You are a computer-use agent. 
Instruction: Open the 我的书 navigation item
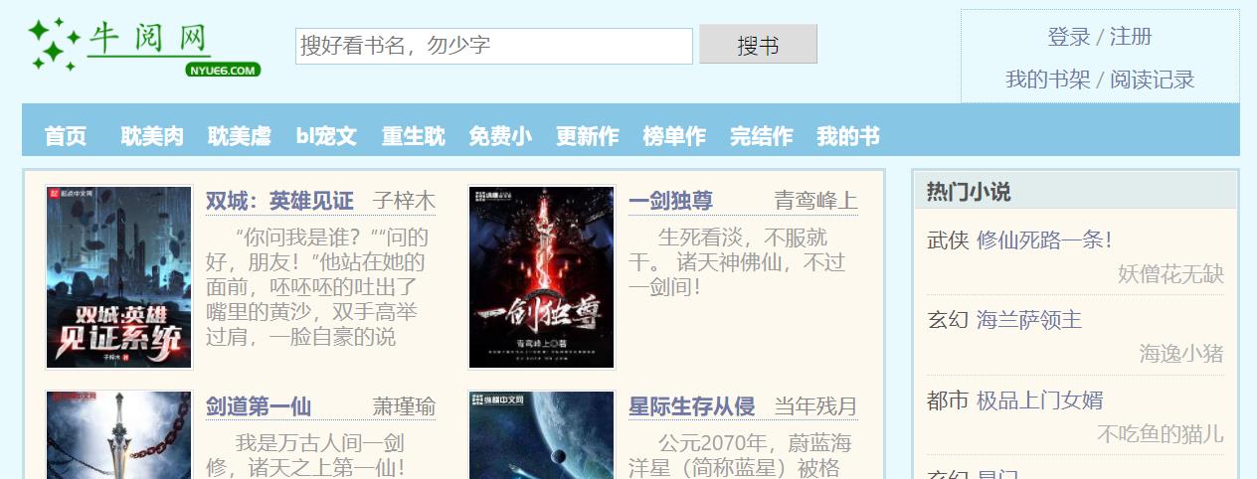click(x=848, y=136)
